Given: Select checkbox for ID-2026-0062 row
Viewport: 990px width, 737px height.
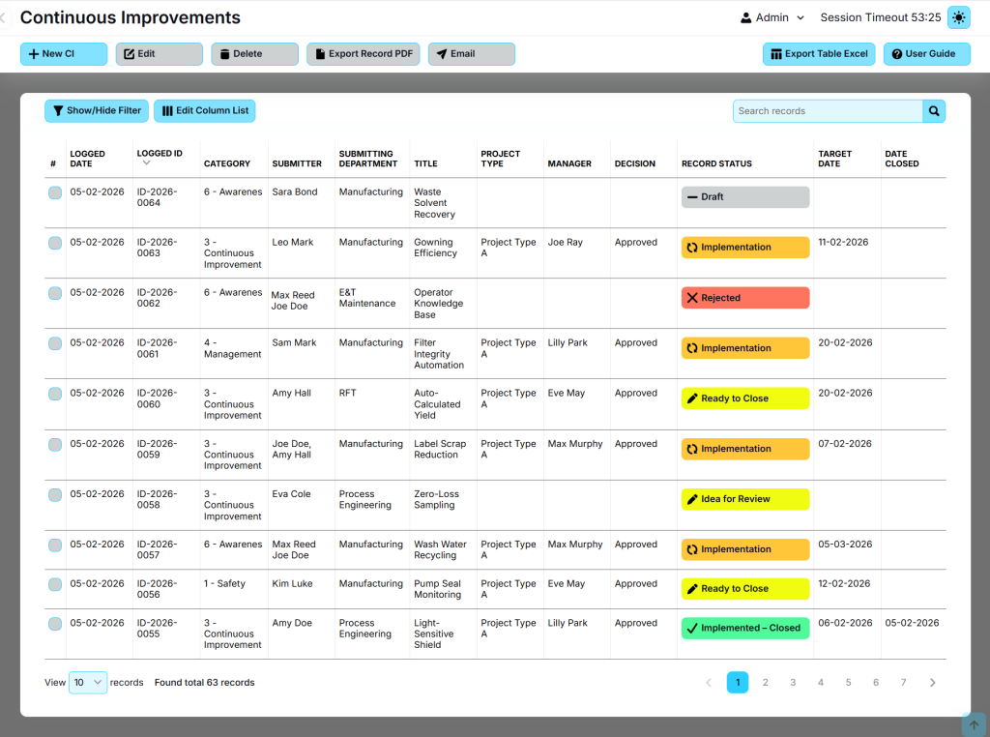Looking at the screenshot, I should point(55,293).
